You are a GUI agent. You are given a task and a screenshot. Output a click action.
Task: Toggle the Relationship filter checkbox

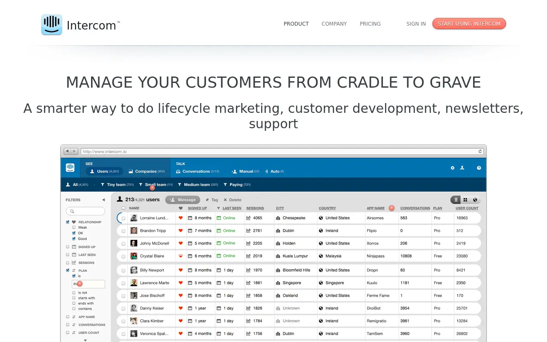click(68, 222)
